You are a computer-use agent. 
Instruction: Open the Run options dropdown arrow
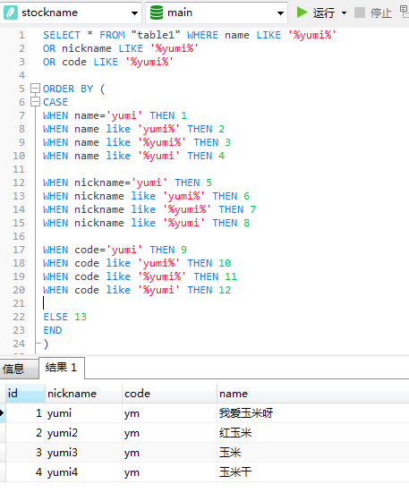(345, 13)
